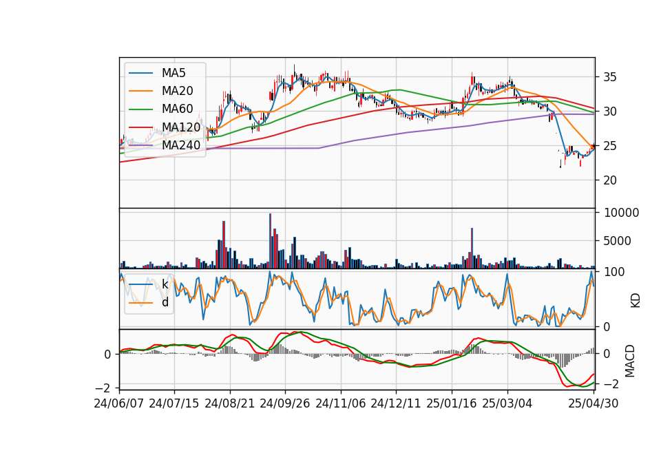Click the price axis value 20

(610, 180)
